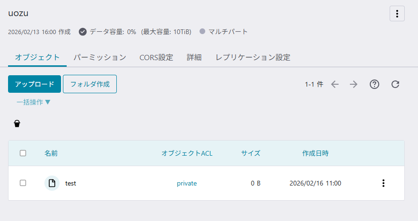Open the uozu bucket options menu

pos(397,14)
